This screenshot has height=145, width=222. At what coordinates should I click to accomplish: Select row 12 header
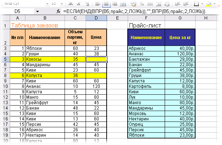pyautogui.click(x=5, y=97)
